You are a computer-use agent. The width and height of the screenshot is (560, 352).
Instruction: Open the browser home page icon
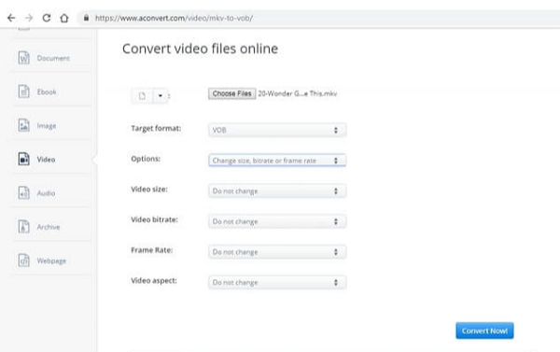[64, 18]
